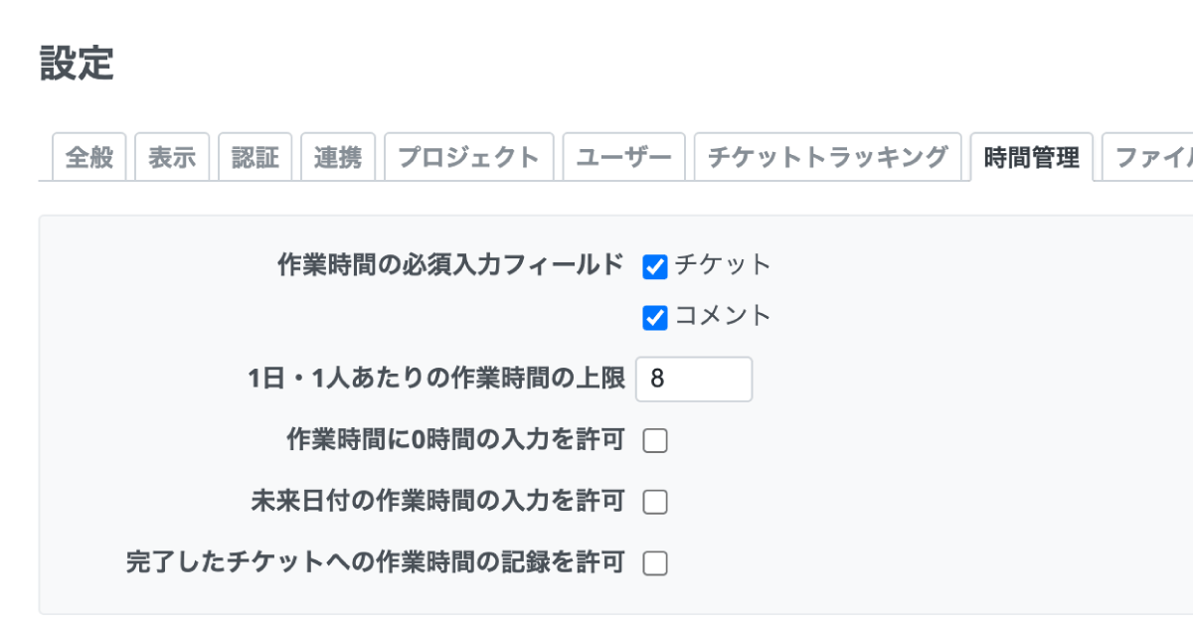Image resolution: width=1193 pixels, height=626 pixels.
Task: Open the 全般 settings tab
Action: point(88,157)
